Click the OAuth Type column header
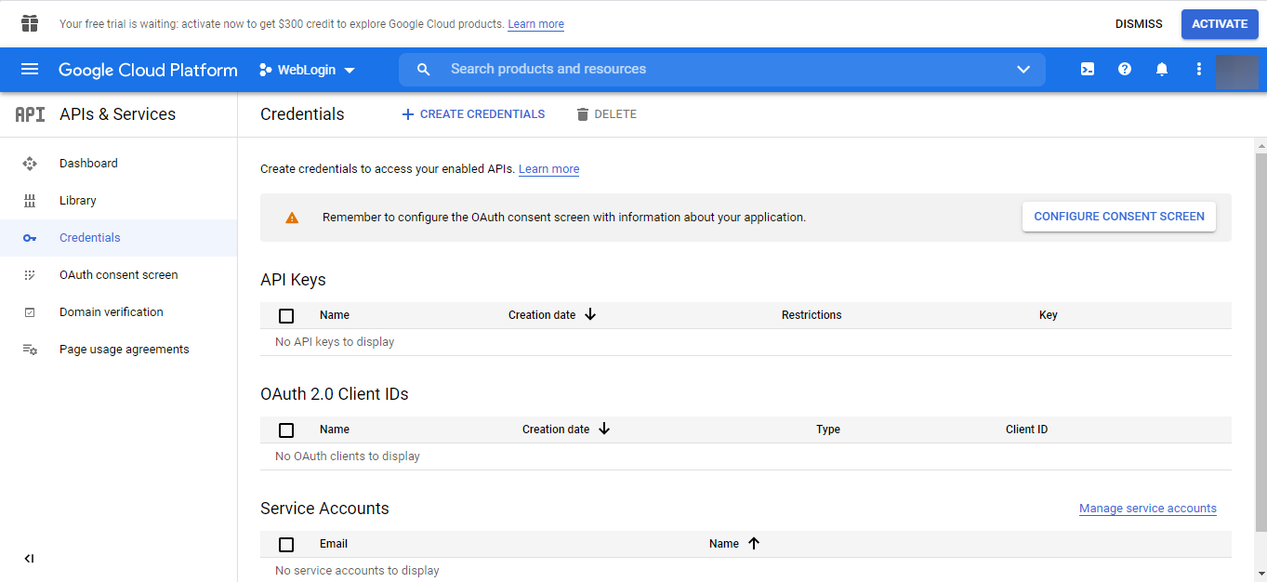 pyautogui.click(x=828, y=430)
